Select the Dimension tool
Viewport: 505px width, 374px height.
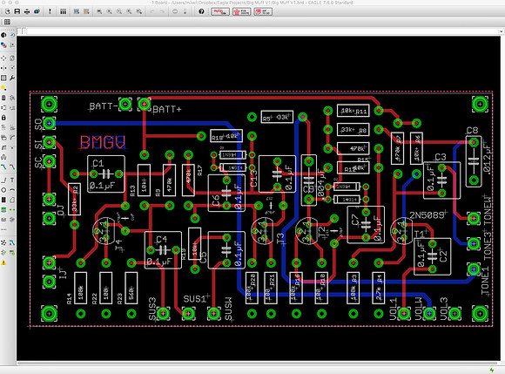(x=3, y=230)
